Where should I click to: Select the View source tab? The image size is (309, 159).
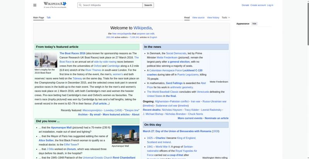198,17
